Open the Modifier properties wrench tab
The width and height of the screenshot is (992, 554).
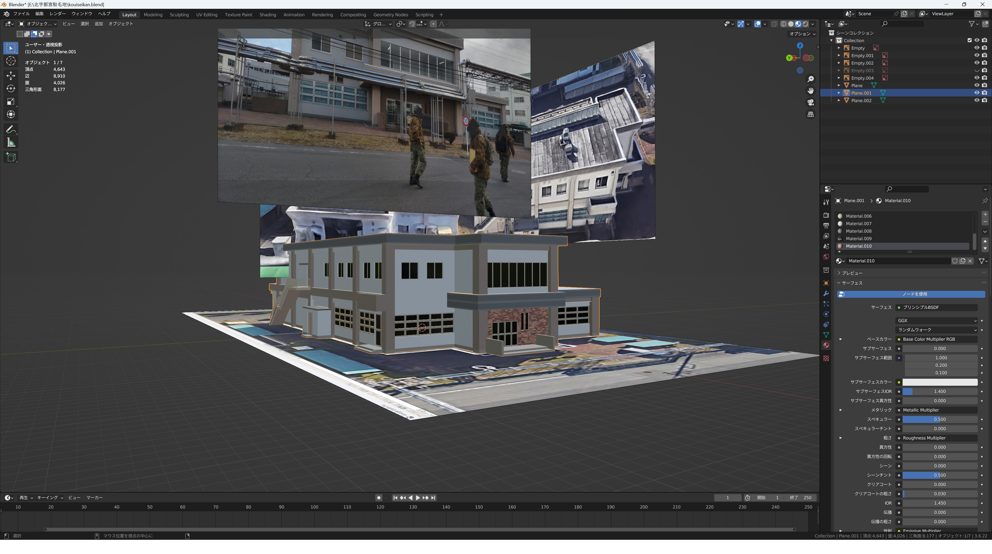[826, 294]
